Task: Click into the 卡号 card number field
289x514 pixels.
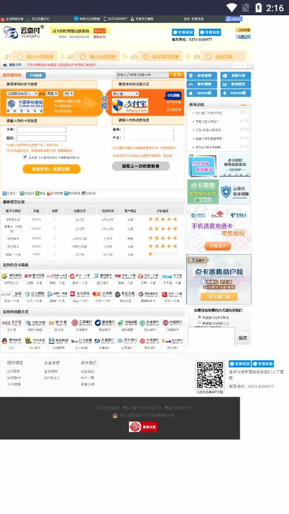Action: pos(41,130)
